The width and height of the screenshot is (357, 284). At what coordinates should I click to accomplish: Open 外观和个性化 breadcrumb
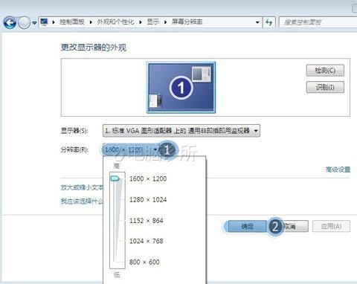click(115, 22)
